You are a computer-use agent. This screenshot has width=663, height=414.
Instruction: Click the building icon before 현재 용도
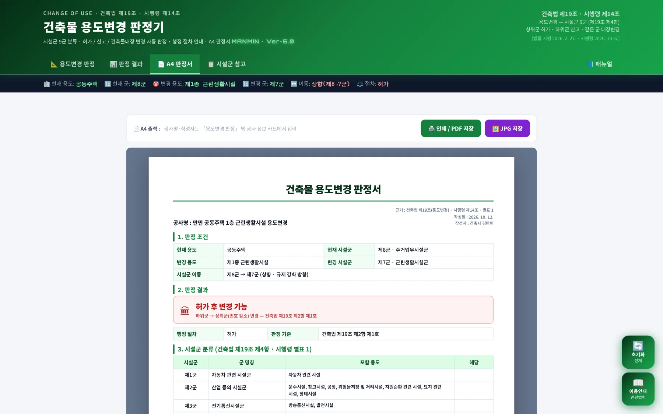pyautogui.click(x=46, y=84)
